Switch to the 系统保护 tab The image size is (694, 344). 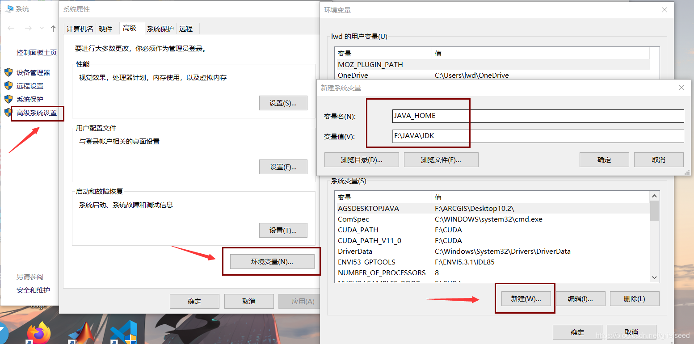pos(160,28)
